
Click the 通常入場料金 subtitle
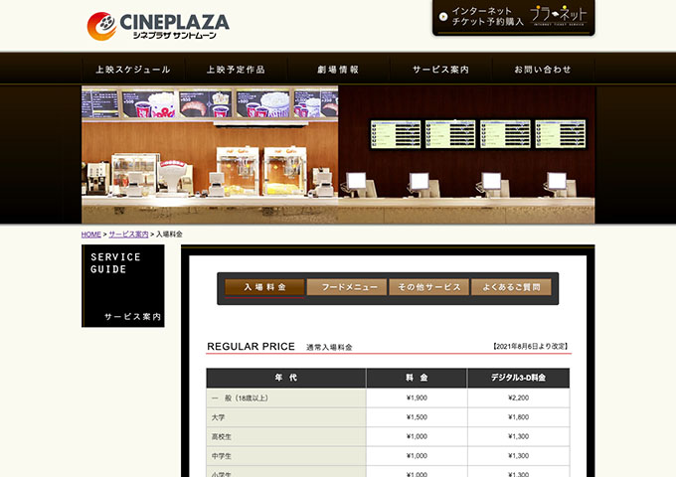329,347
